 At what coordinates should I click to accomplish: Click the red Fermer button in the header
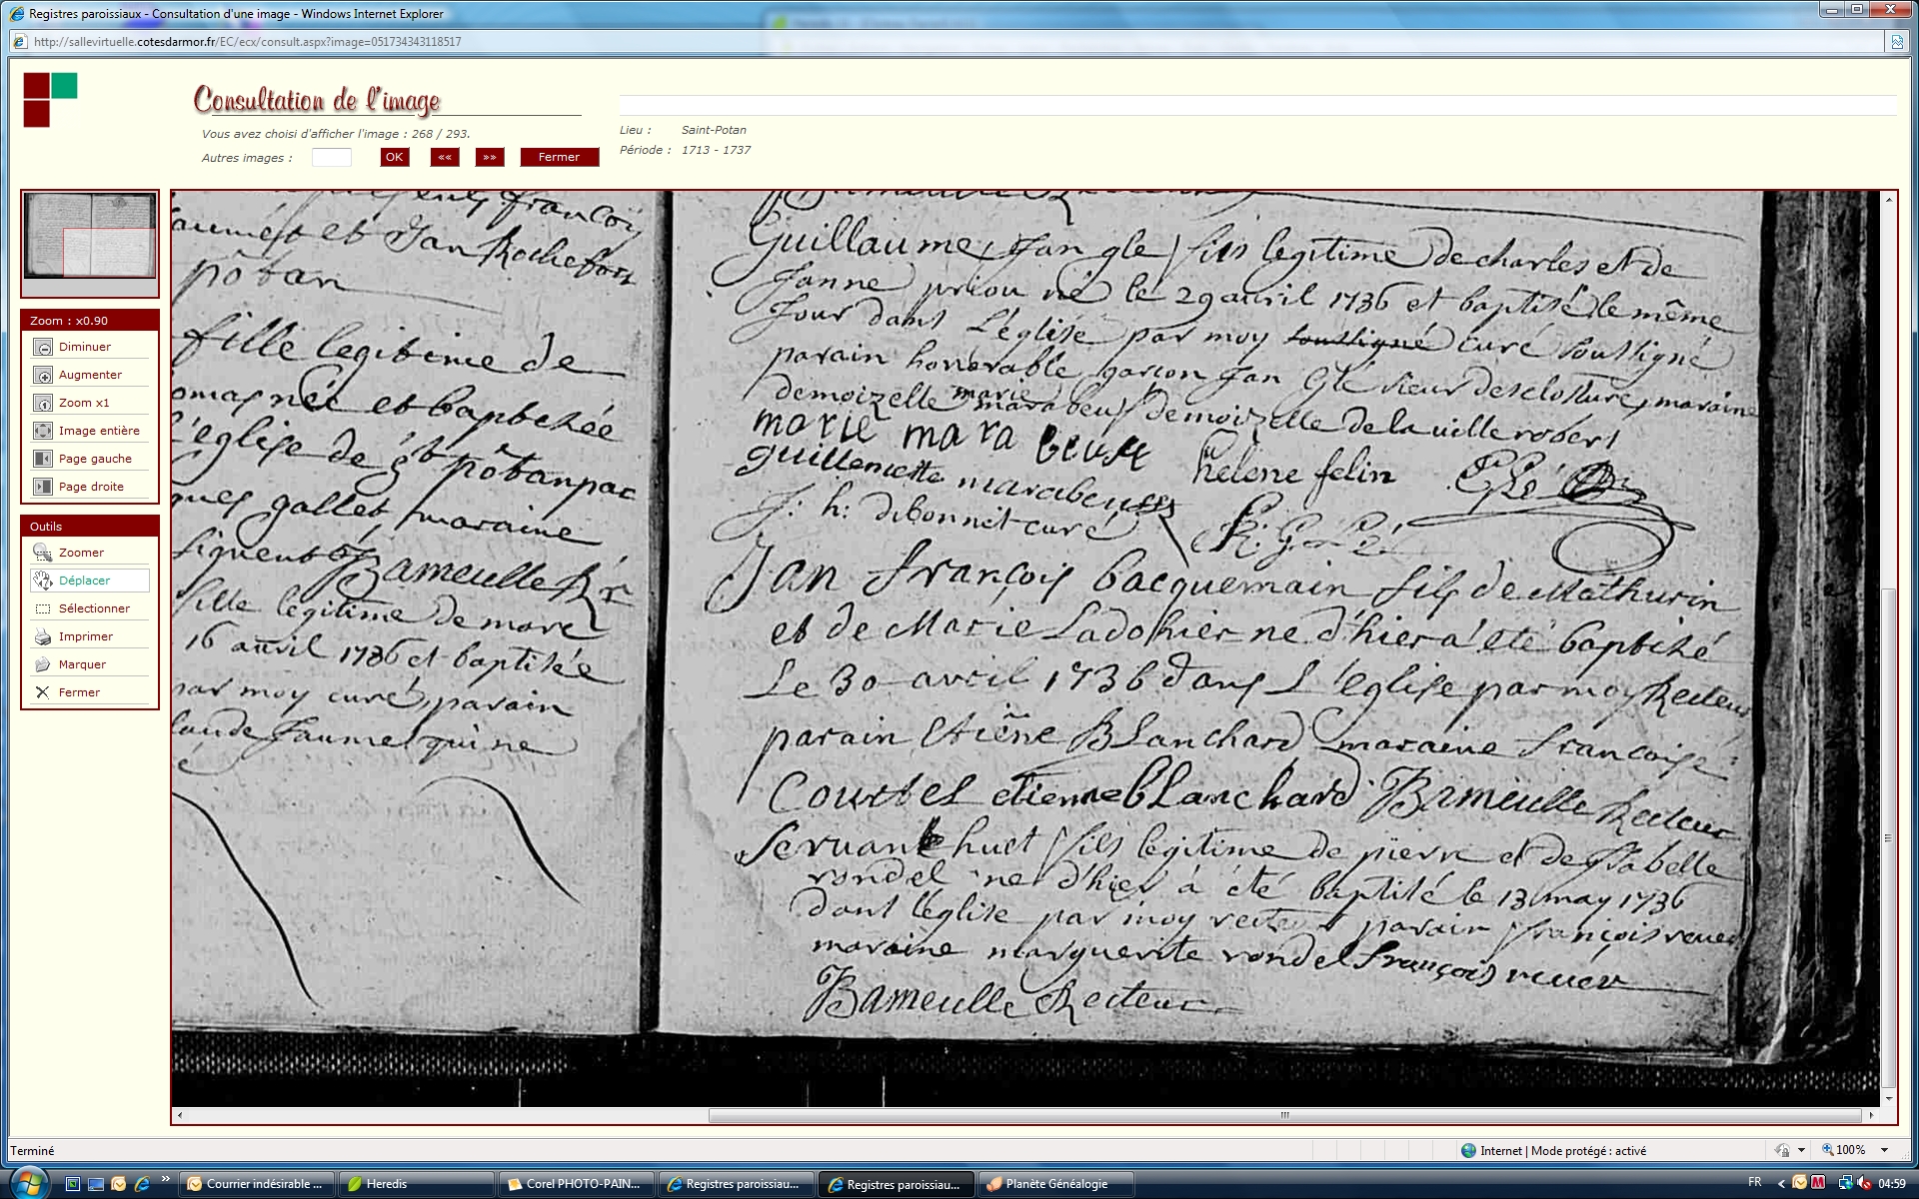(x=559, y=157)
